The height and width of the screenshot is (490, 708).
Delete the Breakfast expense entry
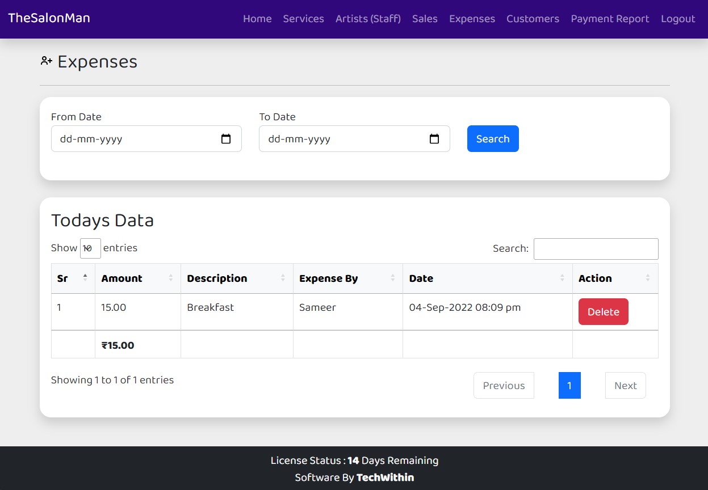pos(604,312)
